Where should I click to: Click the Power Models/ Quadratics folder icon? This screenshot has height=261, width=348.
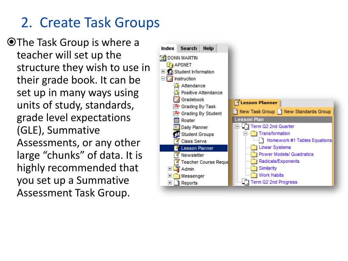pos(254,154)
